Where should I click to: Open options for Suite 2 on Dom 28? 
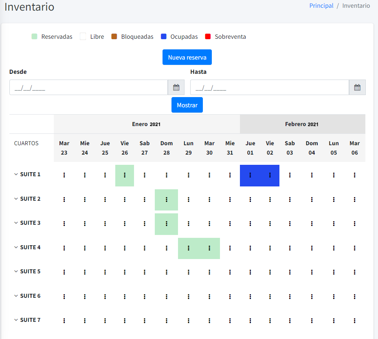pyautogui.click(x=167, y=199)
